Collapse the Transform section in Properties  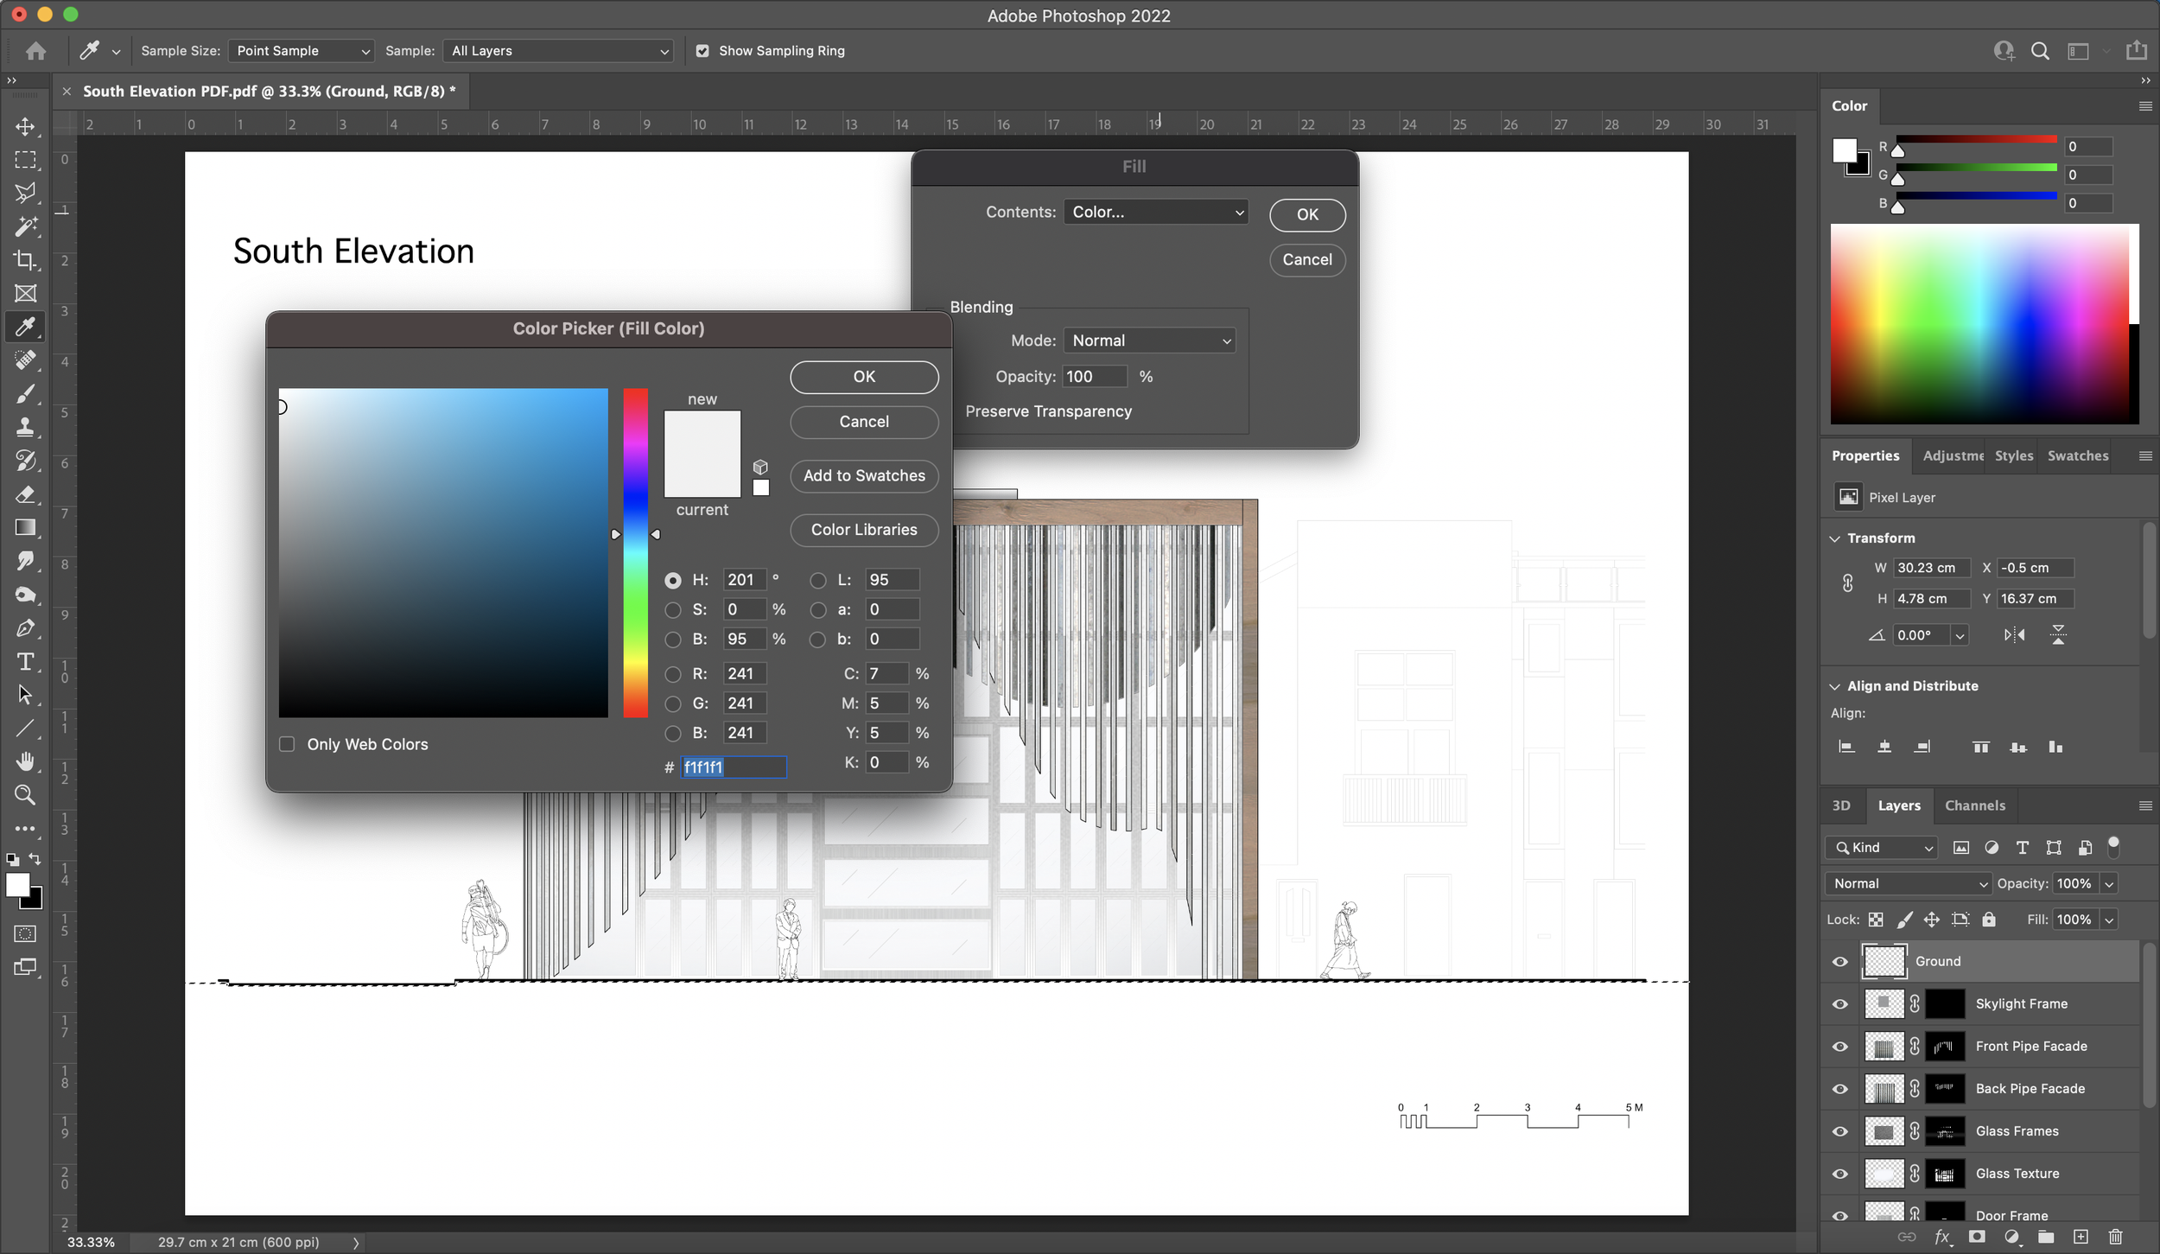pyautogui.click(x=1836, y=537)
